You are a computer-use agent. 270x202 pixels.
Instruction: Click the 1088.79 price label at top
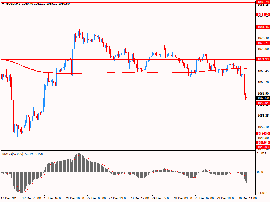click(263, 2)
